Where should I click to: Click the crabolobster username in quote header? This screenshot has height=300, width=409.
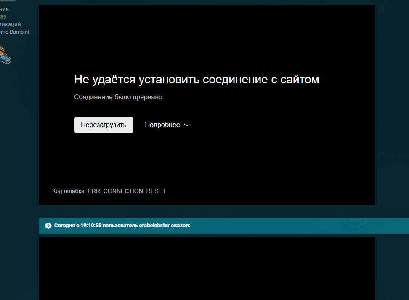(155, 226)
